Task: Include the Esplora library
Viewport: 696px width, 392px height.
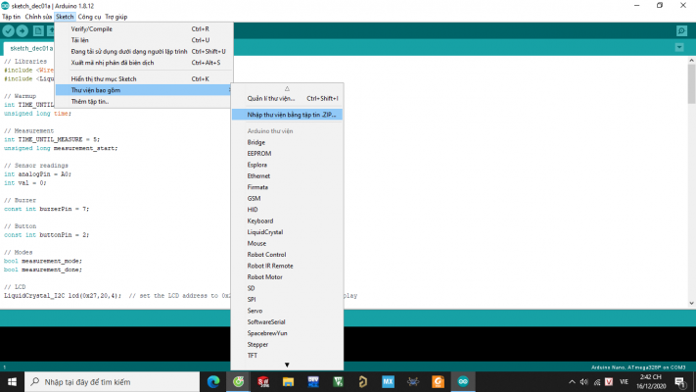Action: tap(287, 165)
